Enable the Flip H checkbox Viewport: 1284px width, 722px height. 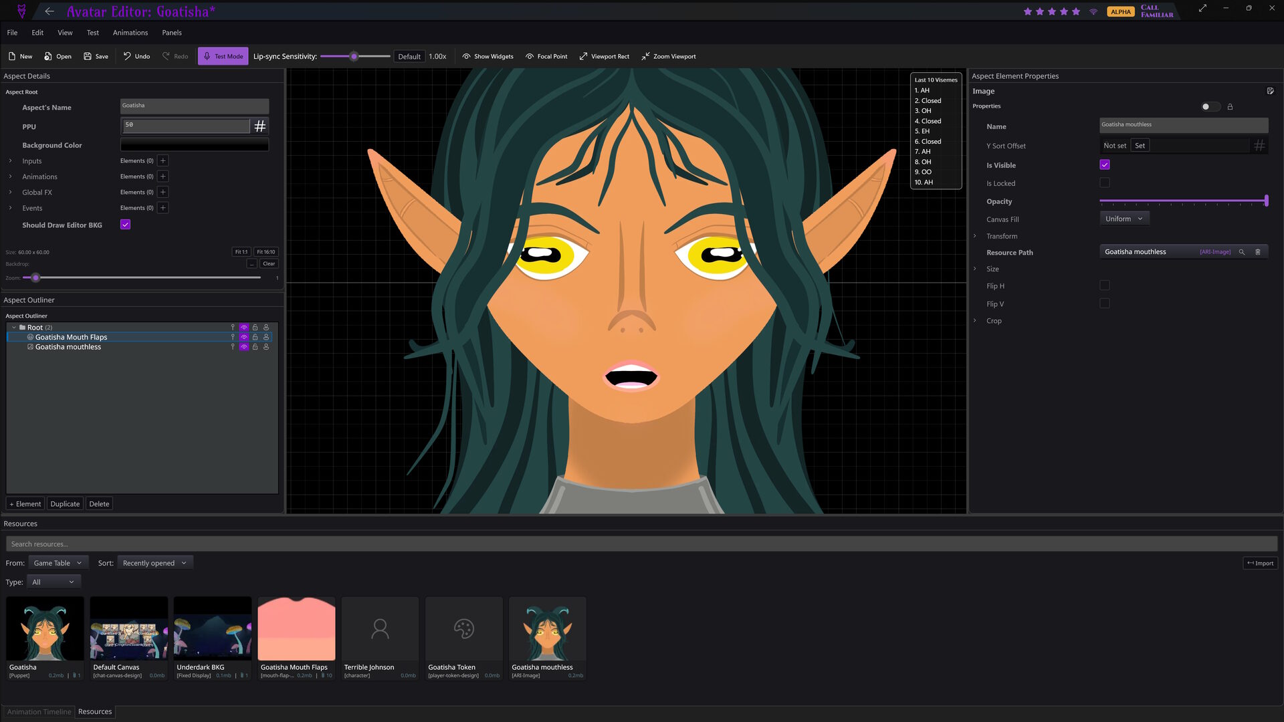point(1105,285)
